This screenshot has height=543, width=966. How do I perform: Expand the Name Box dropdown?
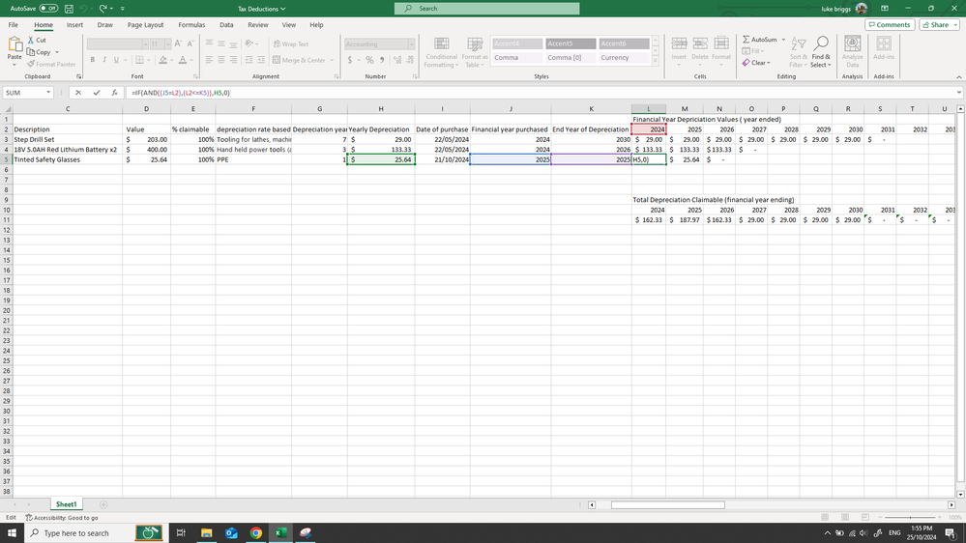[x=48, y=93]
